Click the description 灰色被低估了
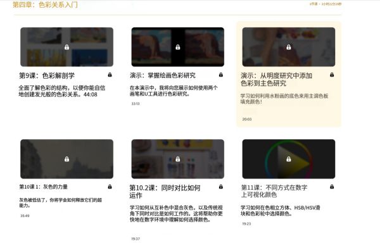The width and height of the screenshot is (380, 243). (61, 202)
